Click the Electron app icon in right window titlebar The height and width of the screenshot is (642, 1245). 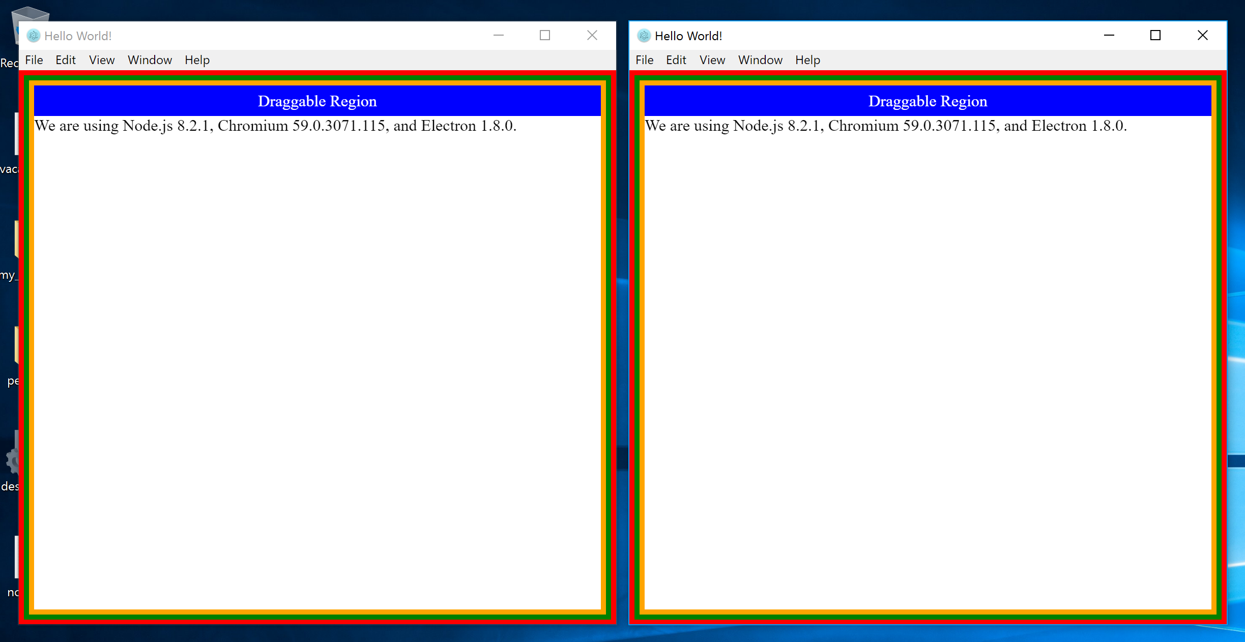[x=644, y=36]
